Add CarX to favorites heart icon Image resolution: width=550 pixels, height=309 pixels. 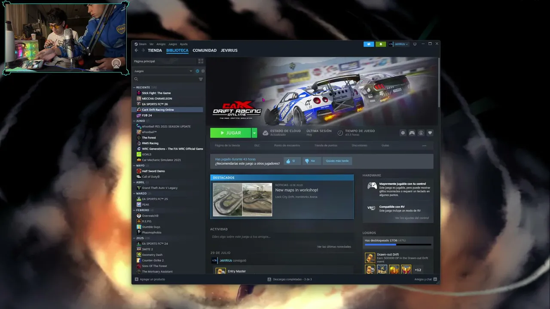click(430, 133)
